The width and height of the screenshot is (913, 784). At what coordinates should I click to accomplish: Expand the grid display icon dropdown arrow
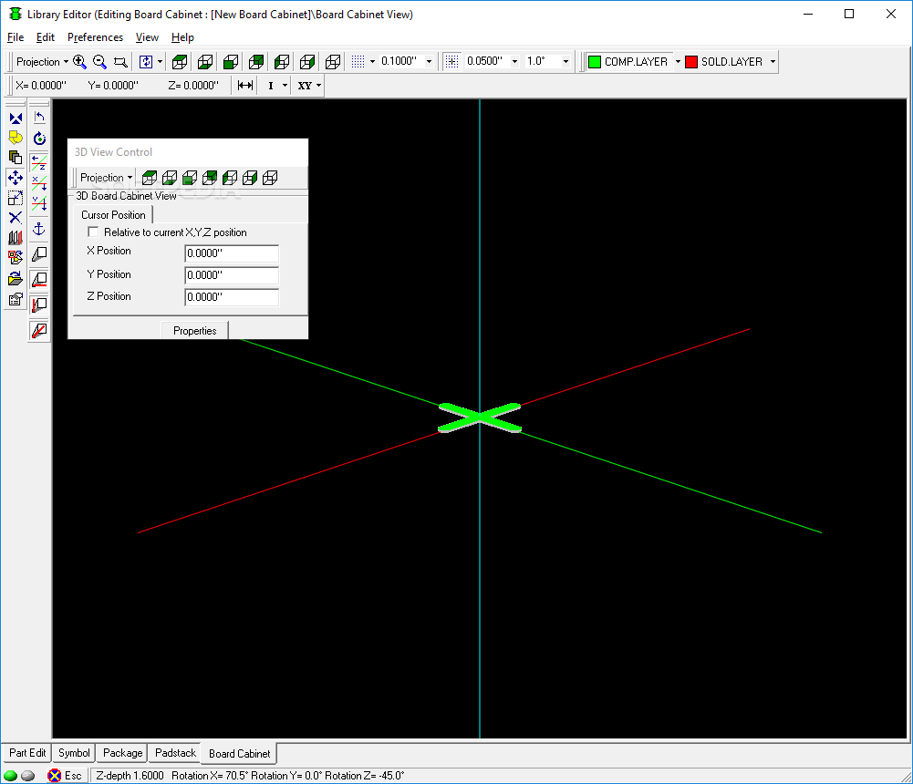point(373,62)
